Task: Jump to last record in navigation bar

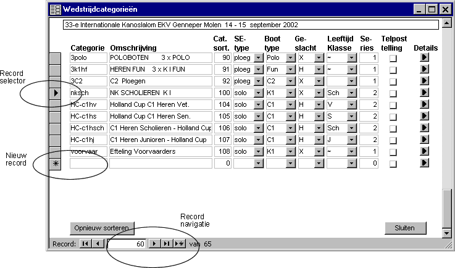Action: (167, 244)
